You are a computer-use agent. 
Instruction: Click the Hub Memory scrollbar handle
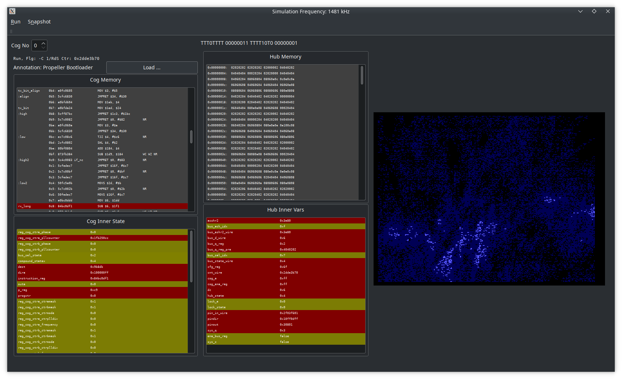tap(362, 75)
